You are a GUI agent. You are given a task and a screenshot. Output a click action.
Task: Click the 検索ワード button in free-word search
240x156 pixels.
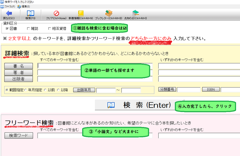click(19, 136)
